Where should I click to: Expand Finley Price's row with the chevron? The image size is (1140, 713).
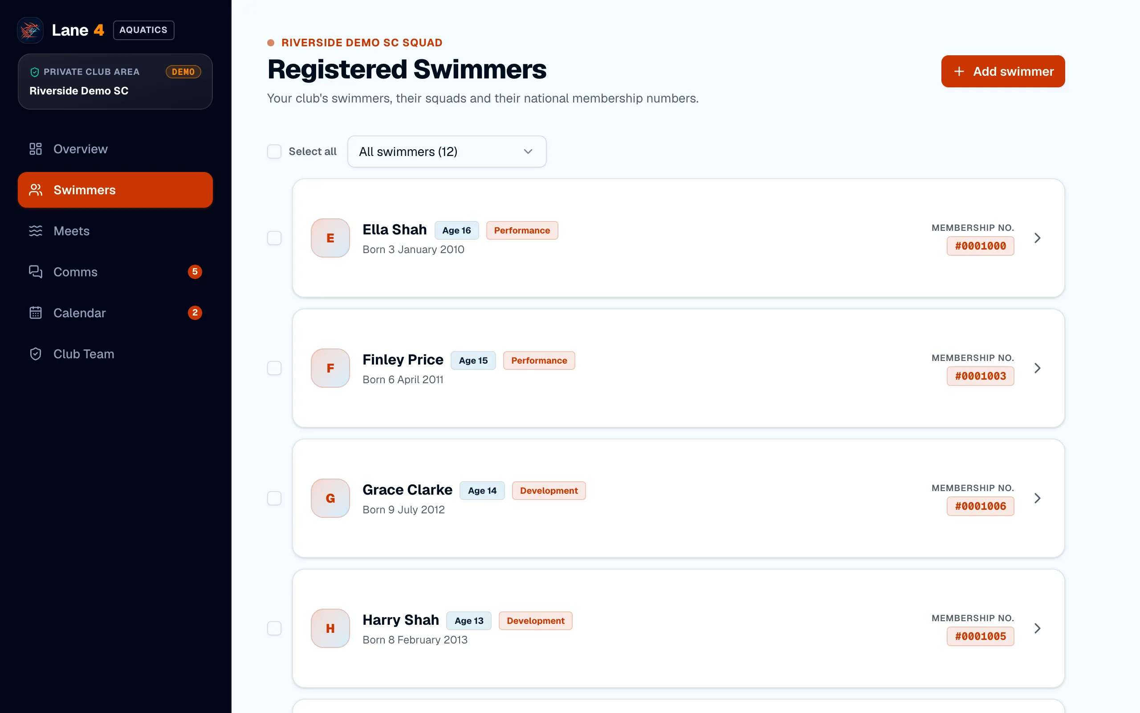[1037, 368]
